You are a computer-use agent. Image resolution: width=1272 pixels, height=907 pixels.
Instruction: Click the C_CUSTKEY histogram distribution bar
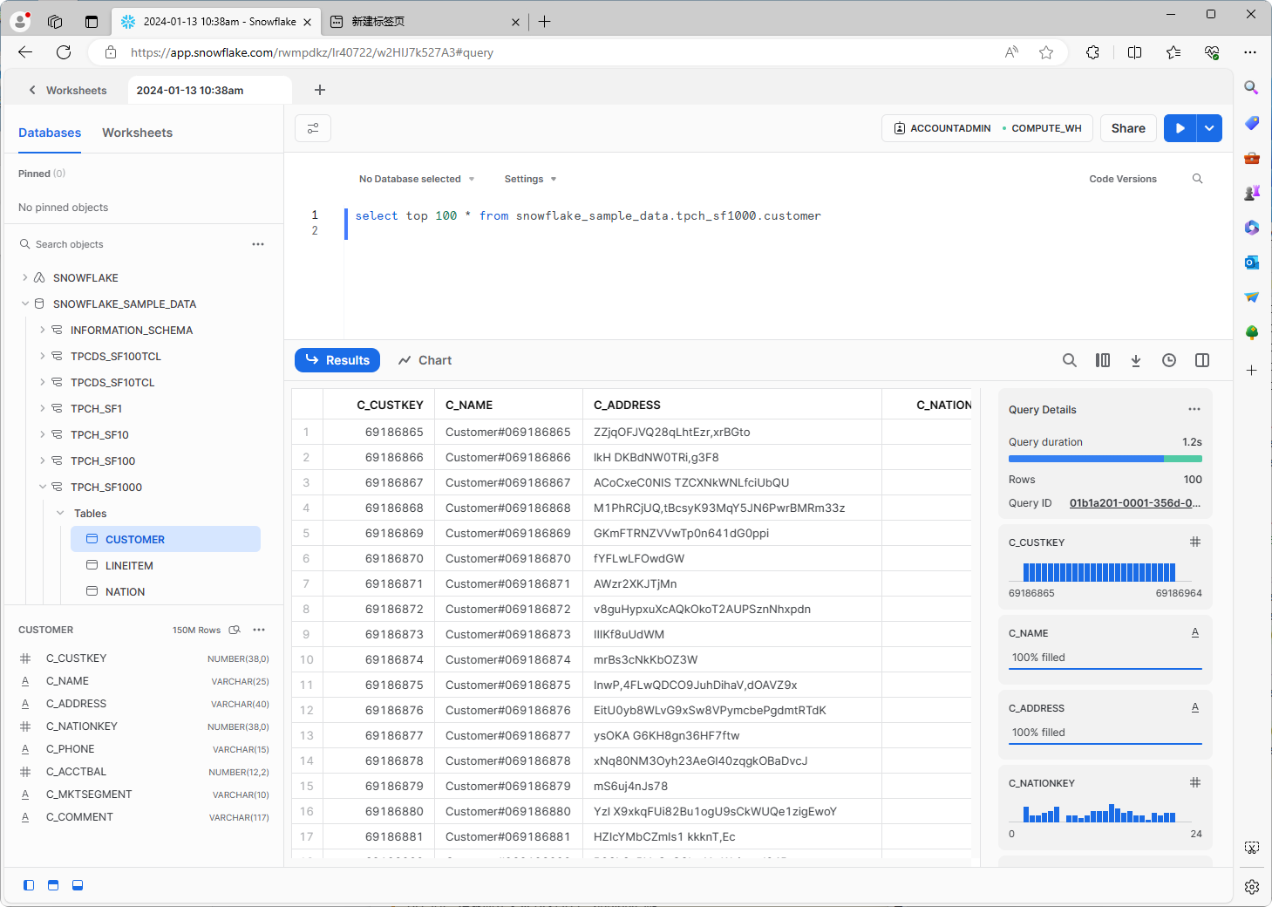[x=1099, y=572]
